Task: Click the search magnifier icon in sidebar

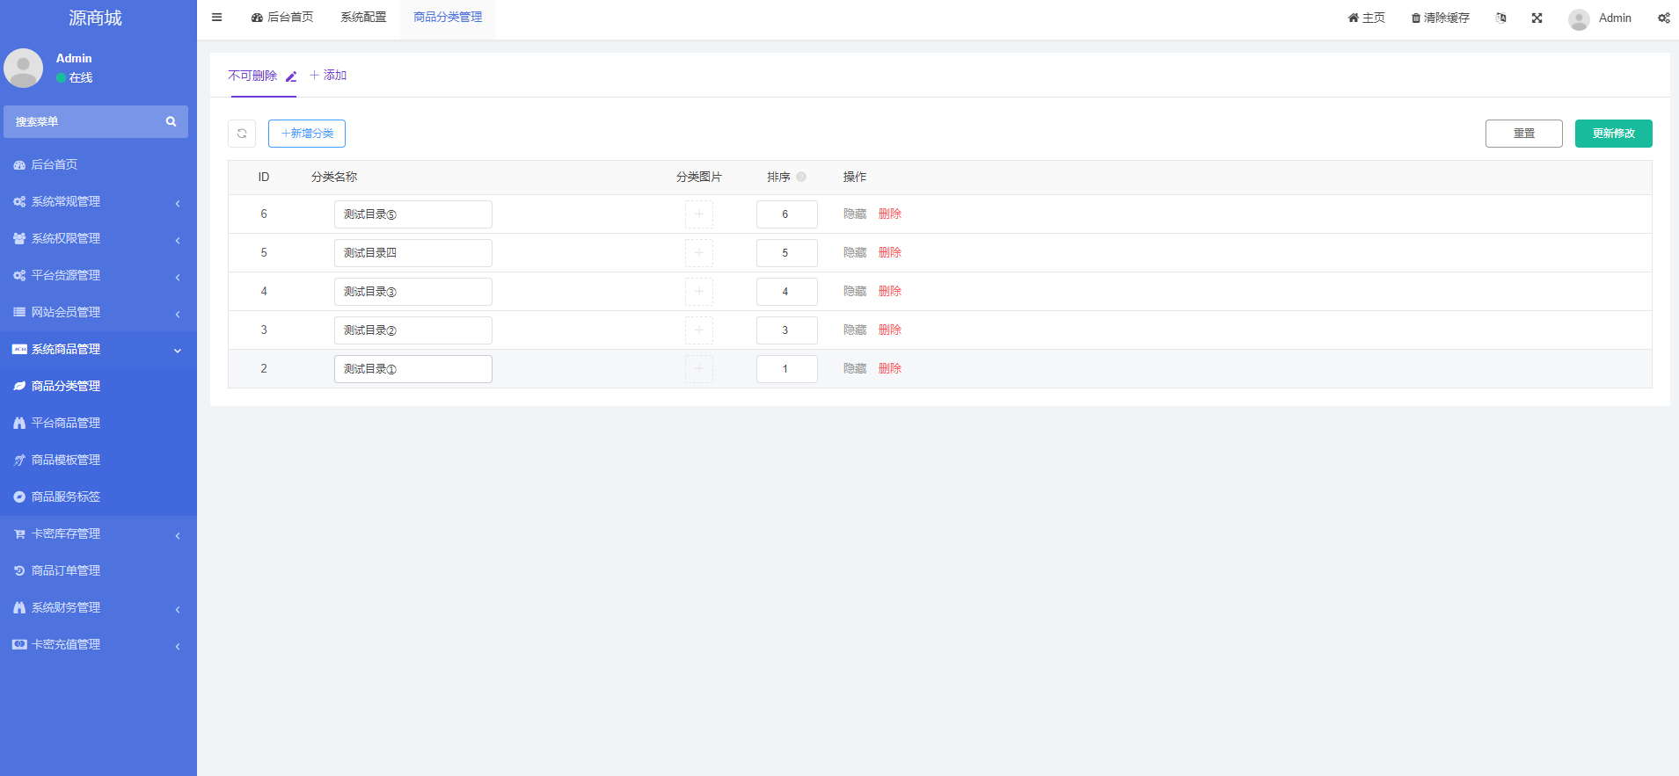Action: tap(171, 121)
